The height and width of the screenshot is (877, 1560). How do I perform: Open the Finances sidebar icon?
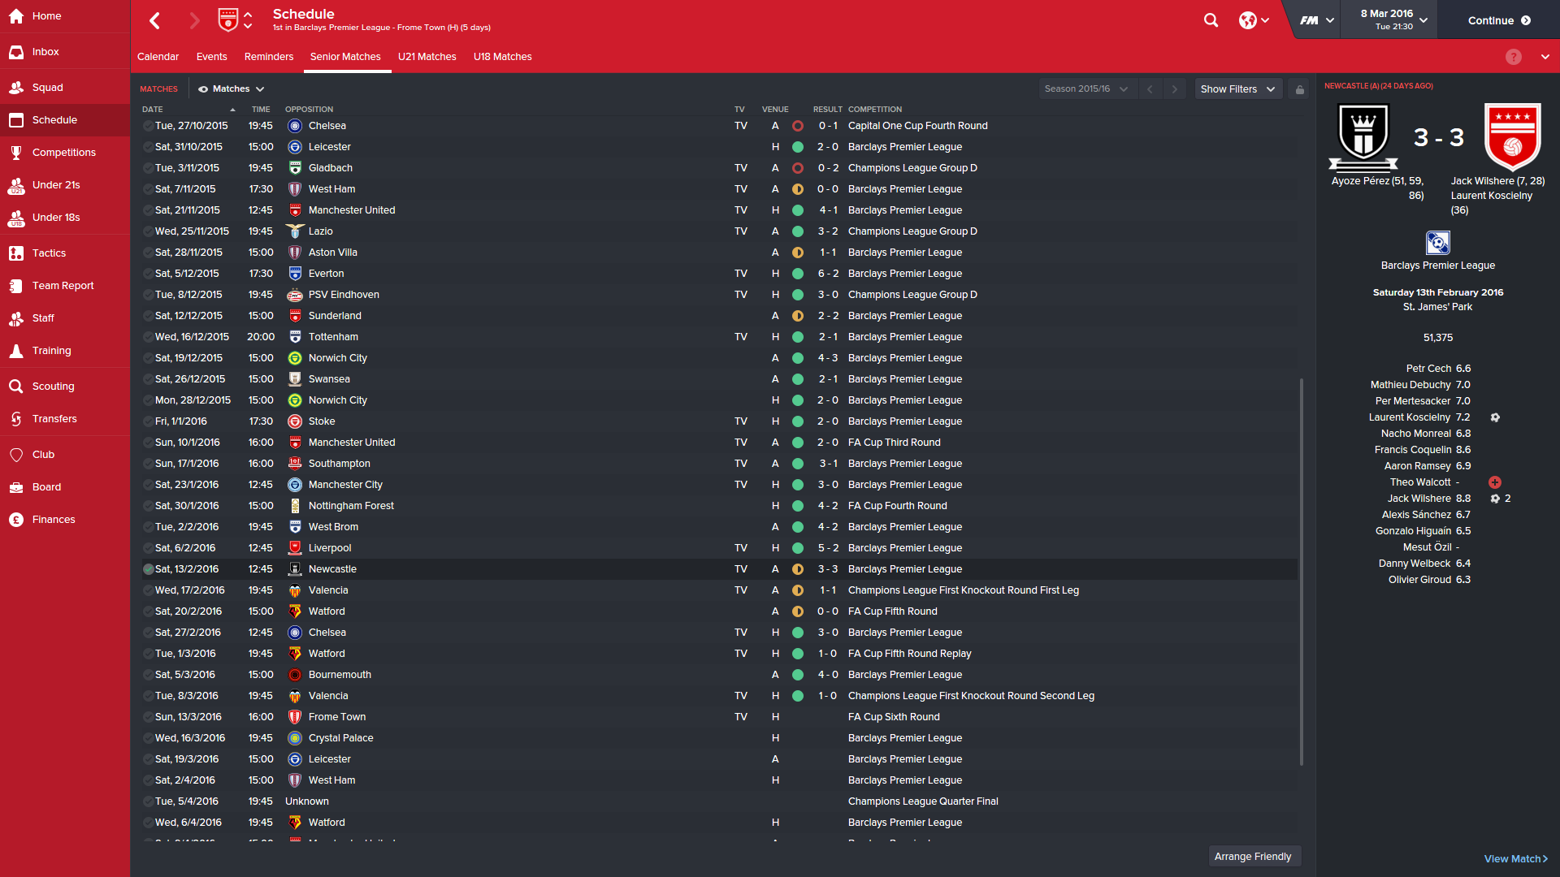[x=16, y=520]
